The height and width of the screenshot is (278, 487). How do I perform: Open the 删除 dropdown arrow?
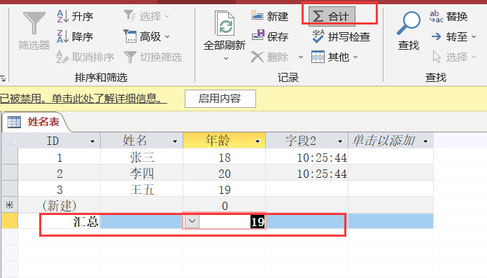(301, 57)
